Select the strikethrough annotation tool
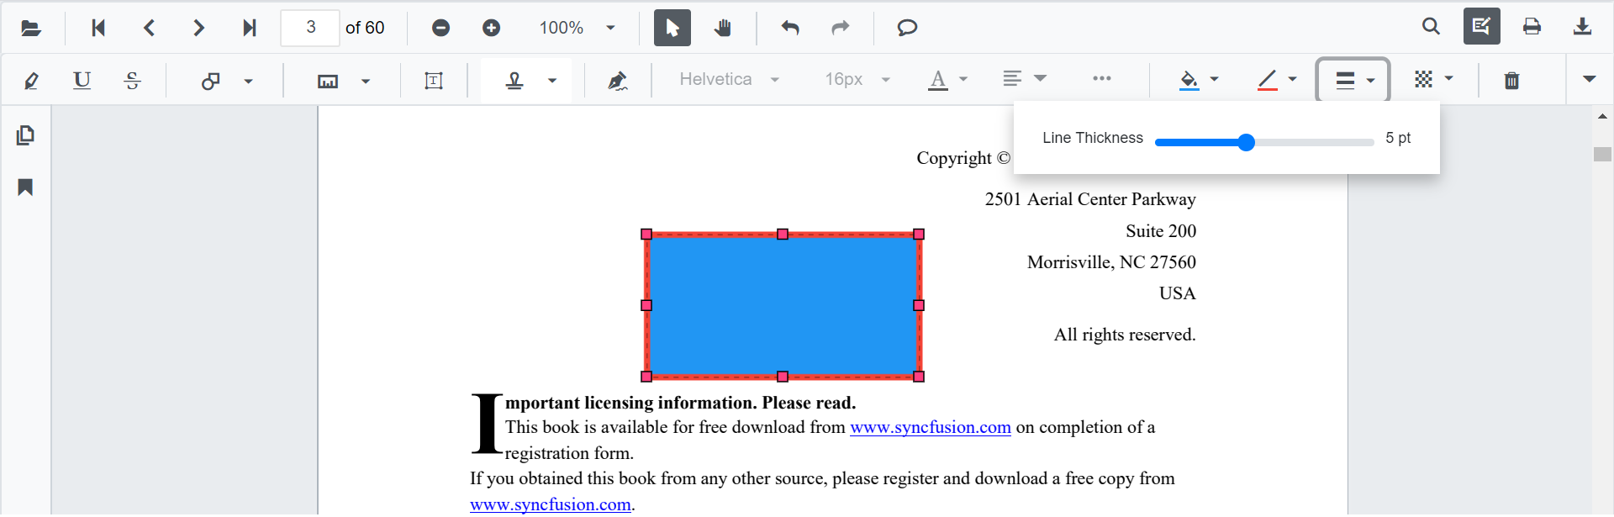Image resolution: width=1614 pixels, height=517 pixels. pos(132,81)
